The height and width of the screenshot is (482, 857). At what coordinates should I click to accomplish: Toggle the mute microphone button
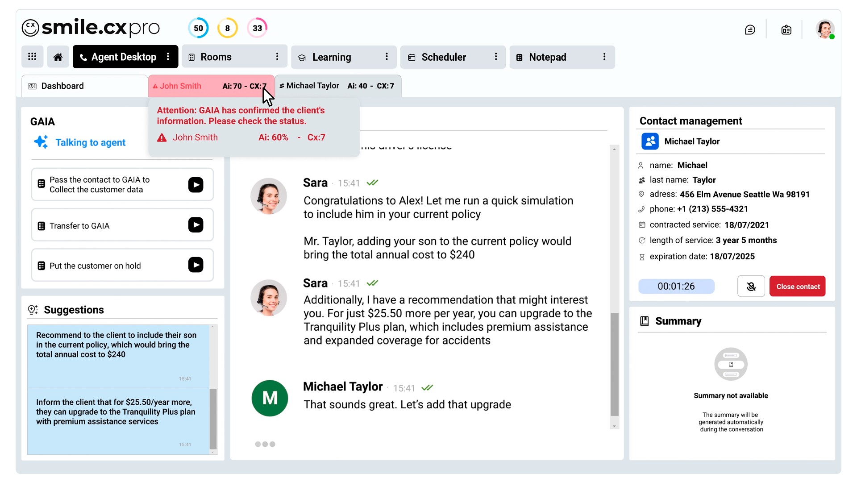coord(751,286)
